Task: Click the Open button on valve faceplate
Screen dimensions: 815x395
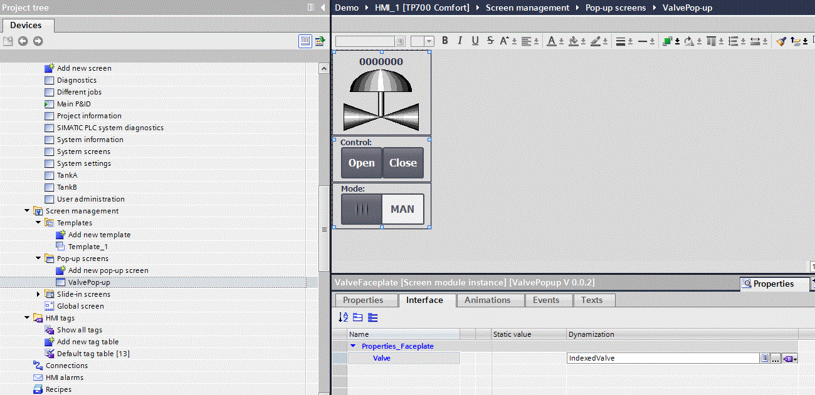Action: (362, 163)
